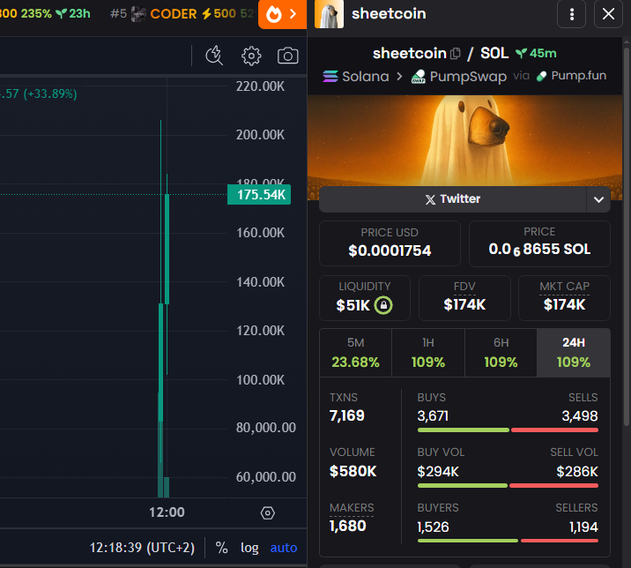Click the SELLS 3,498 value
Screen dimensions: 631x568
click(580, 415)
